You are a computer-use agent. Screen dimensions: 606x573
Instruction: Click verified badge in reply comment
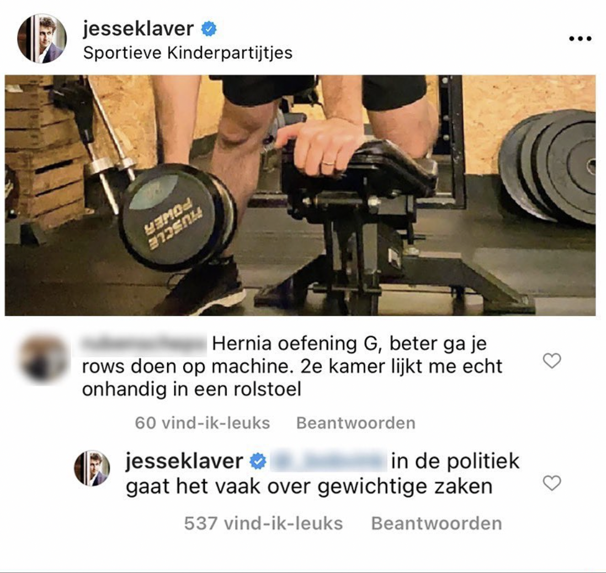(x=258, y=461)
